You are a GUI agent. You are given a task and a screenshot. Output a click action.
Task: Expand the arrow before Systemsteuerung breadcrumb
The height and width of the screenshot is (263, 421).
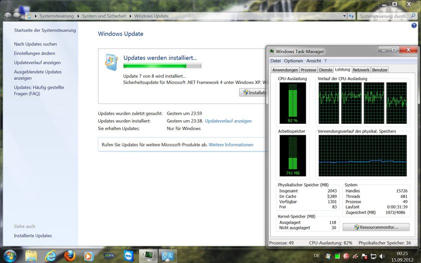click(36, 16)
